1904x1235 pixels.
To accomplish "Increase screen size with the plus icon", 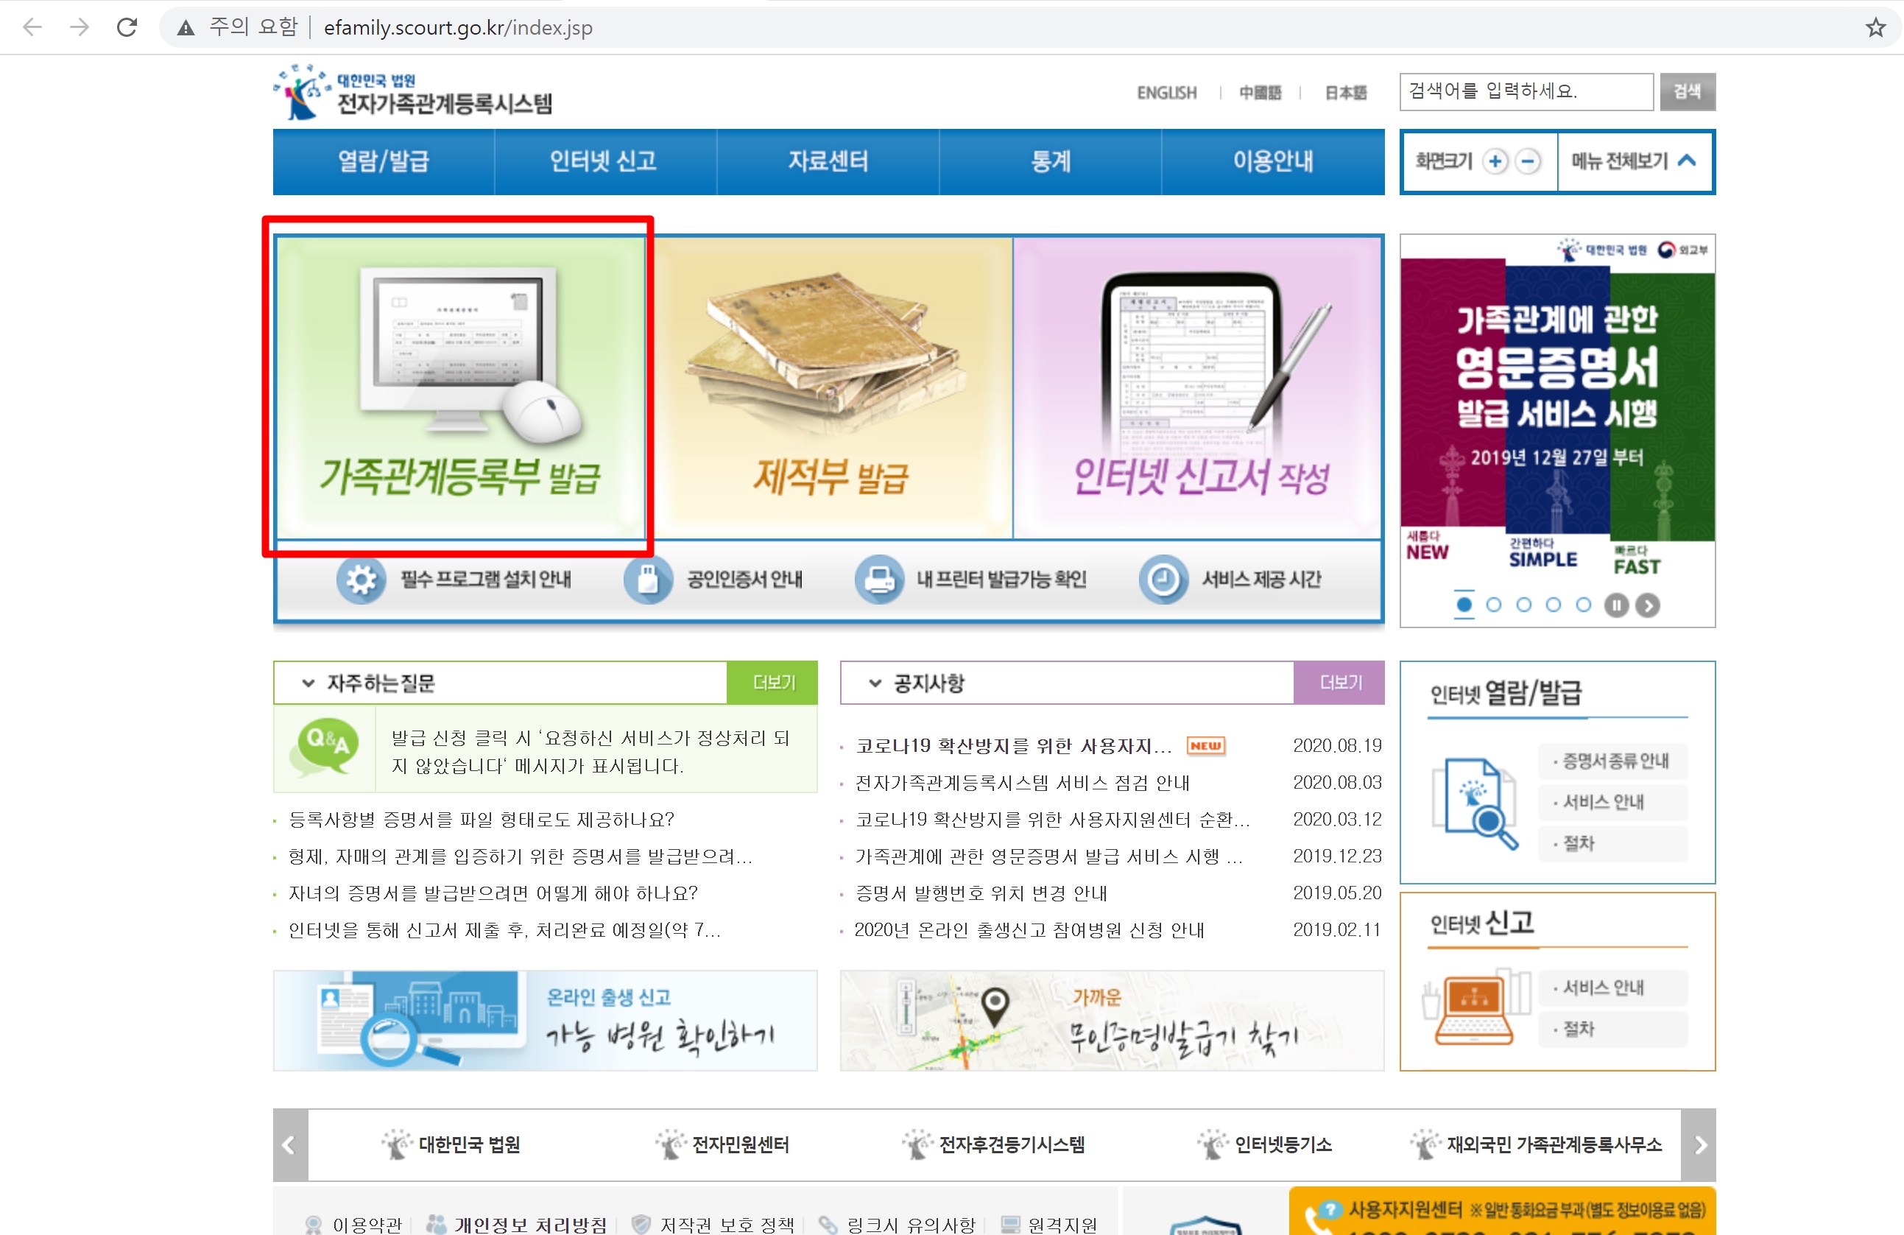I will tap(1495, 162).
